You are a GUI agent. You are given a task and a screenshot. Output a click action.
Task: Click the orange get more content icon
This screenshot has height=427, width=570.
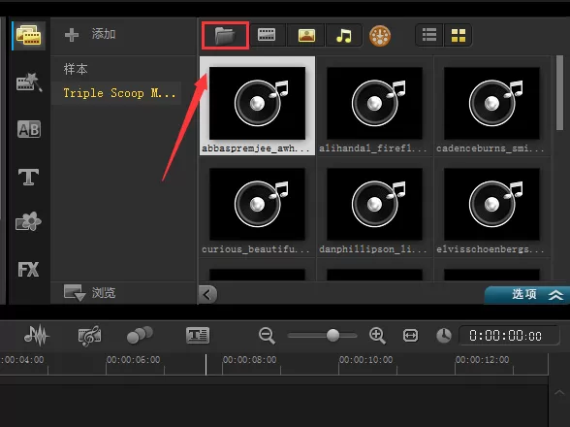(380, 36)
